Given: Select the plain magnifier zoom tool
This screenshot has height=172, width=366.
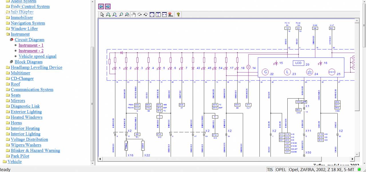Looking at the screenshot, I should click(121, 15).
